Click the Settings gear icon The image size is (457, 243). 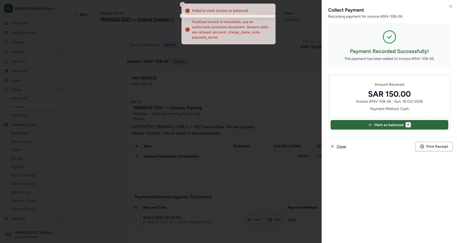pyautogui.click(x=6, y=218)
